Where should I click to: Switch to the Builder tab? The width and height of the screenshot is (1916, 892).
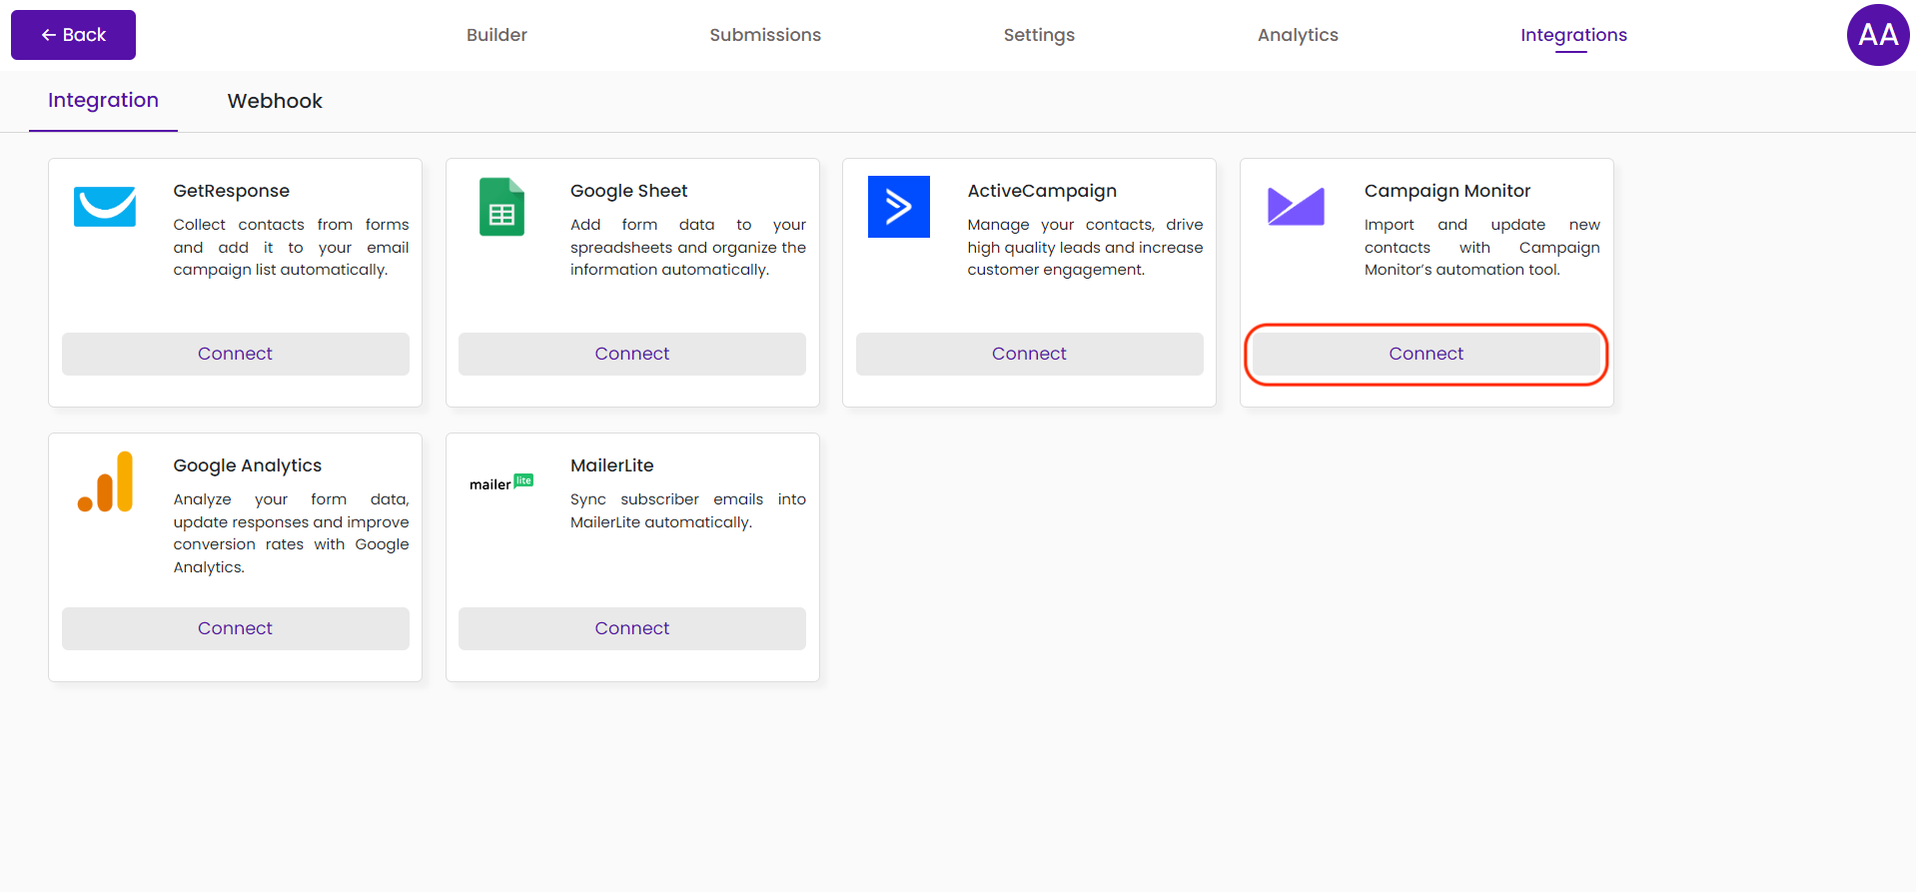pyautogui.click(x=496, y=35)
